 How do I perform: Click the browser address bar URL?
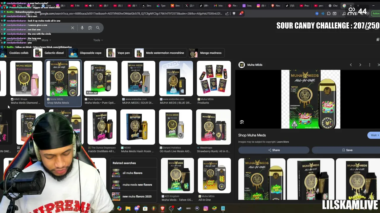coord(131,14)
